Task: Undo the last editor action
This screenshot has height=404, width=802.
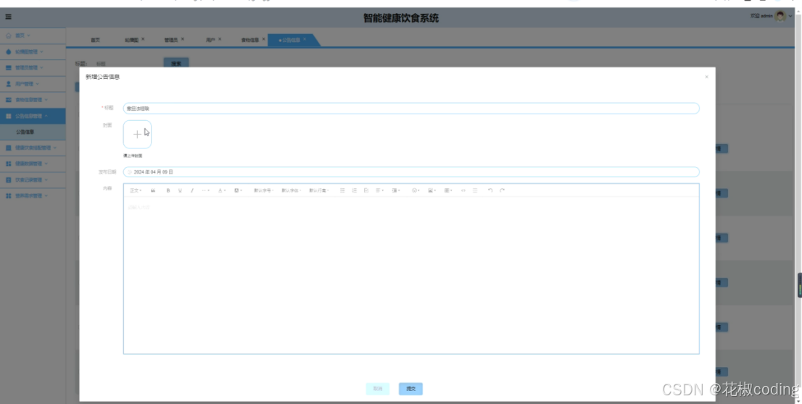Action: [x=490, y=190]
